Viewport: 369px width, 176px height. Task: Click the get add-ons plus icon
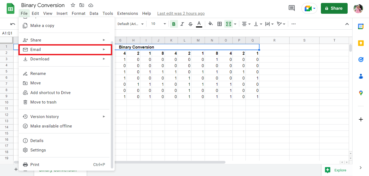361,119
